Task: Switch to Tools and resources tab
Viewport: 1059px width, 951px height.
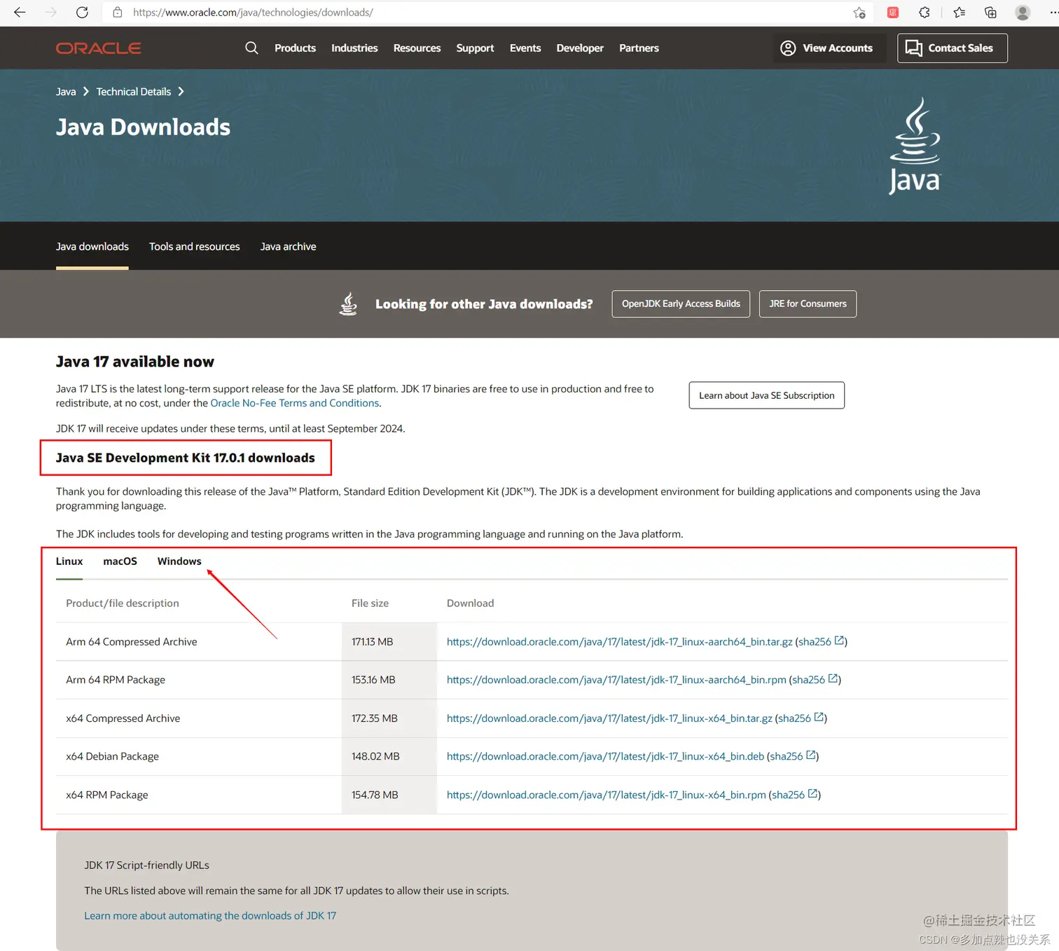Action: click(x=194, y=247)
